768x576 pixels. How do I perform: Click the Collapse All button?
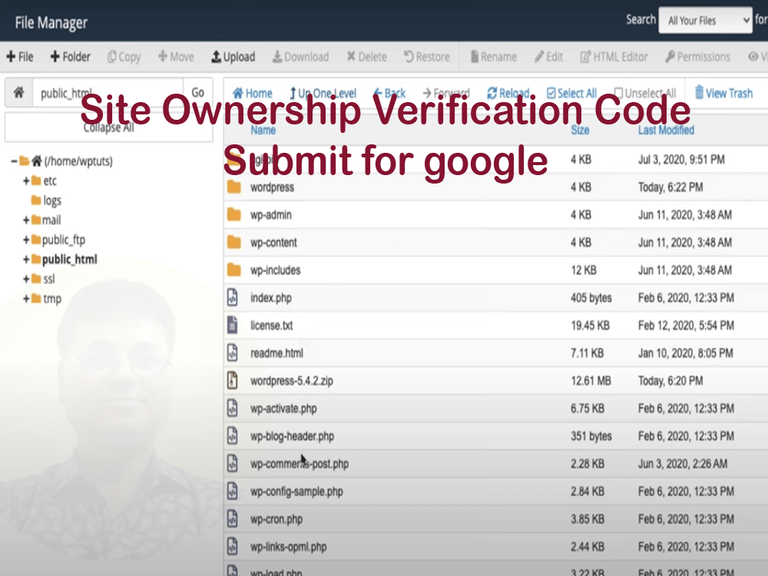click(108, 127)
